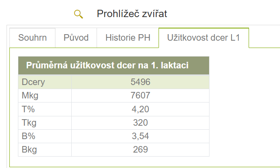The image size is (280, 168).
Task: Click the Mkg value 7607
Action: [x=140, y=96]
